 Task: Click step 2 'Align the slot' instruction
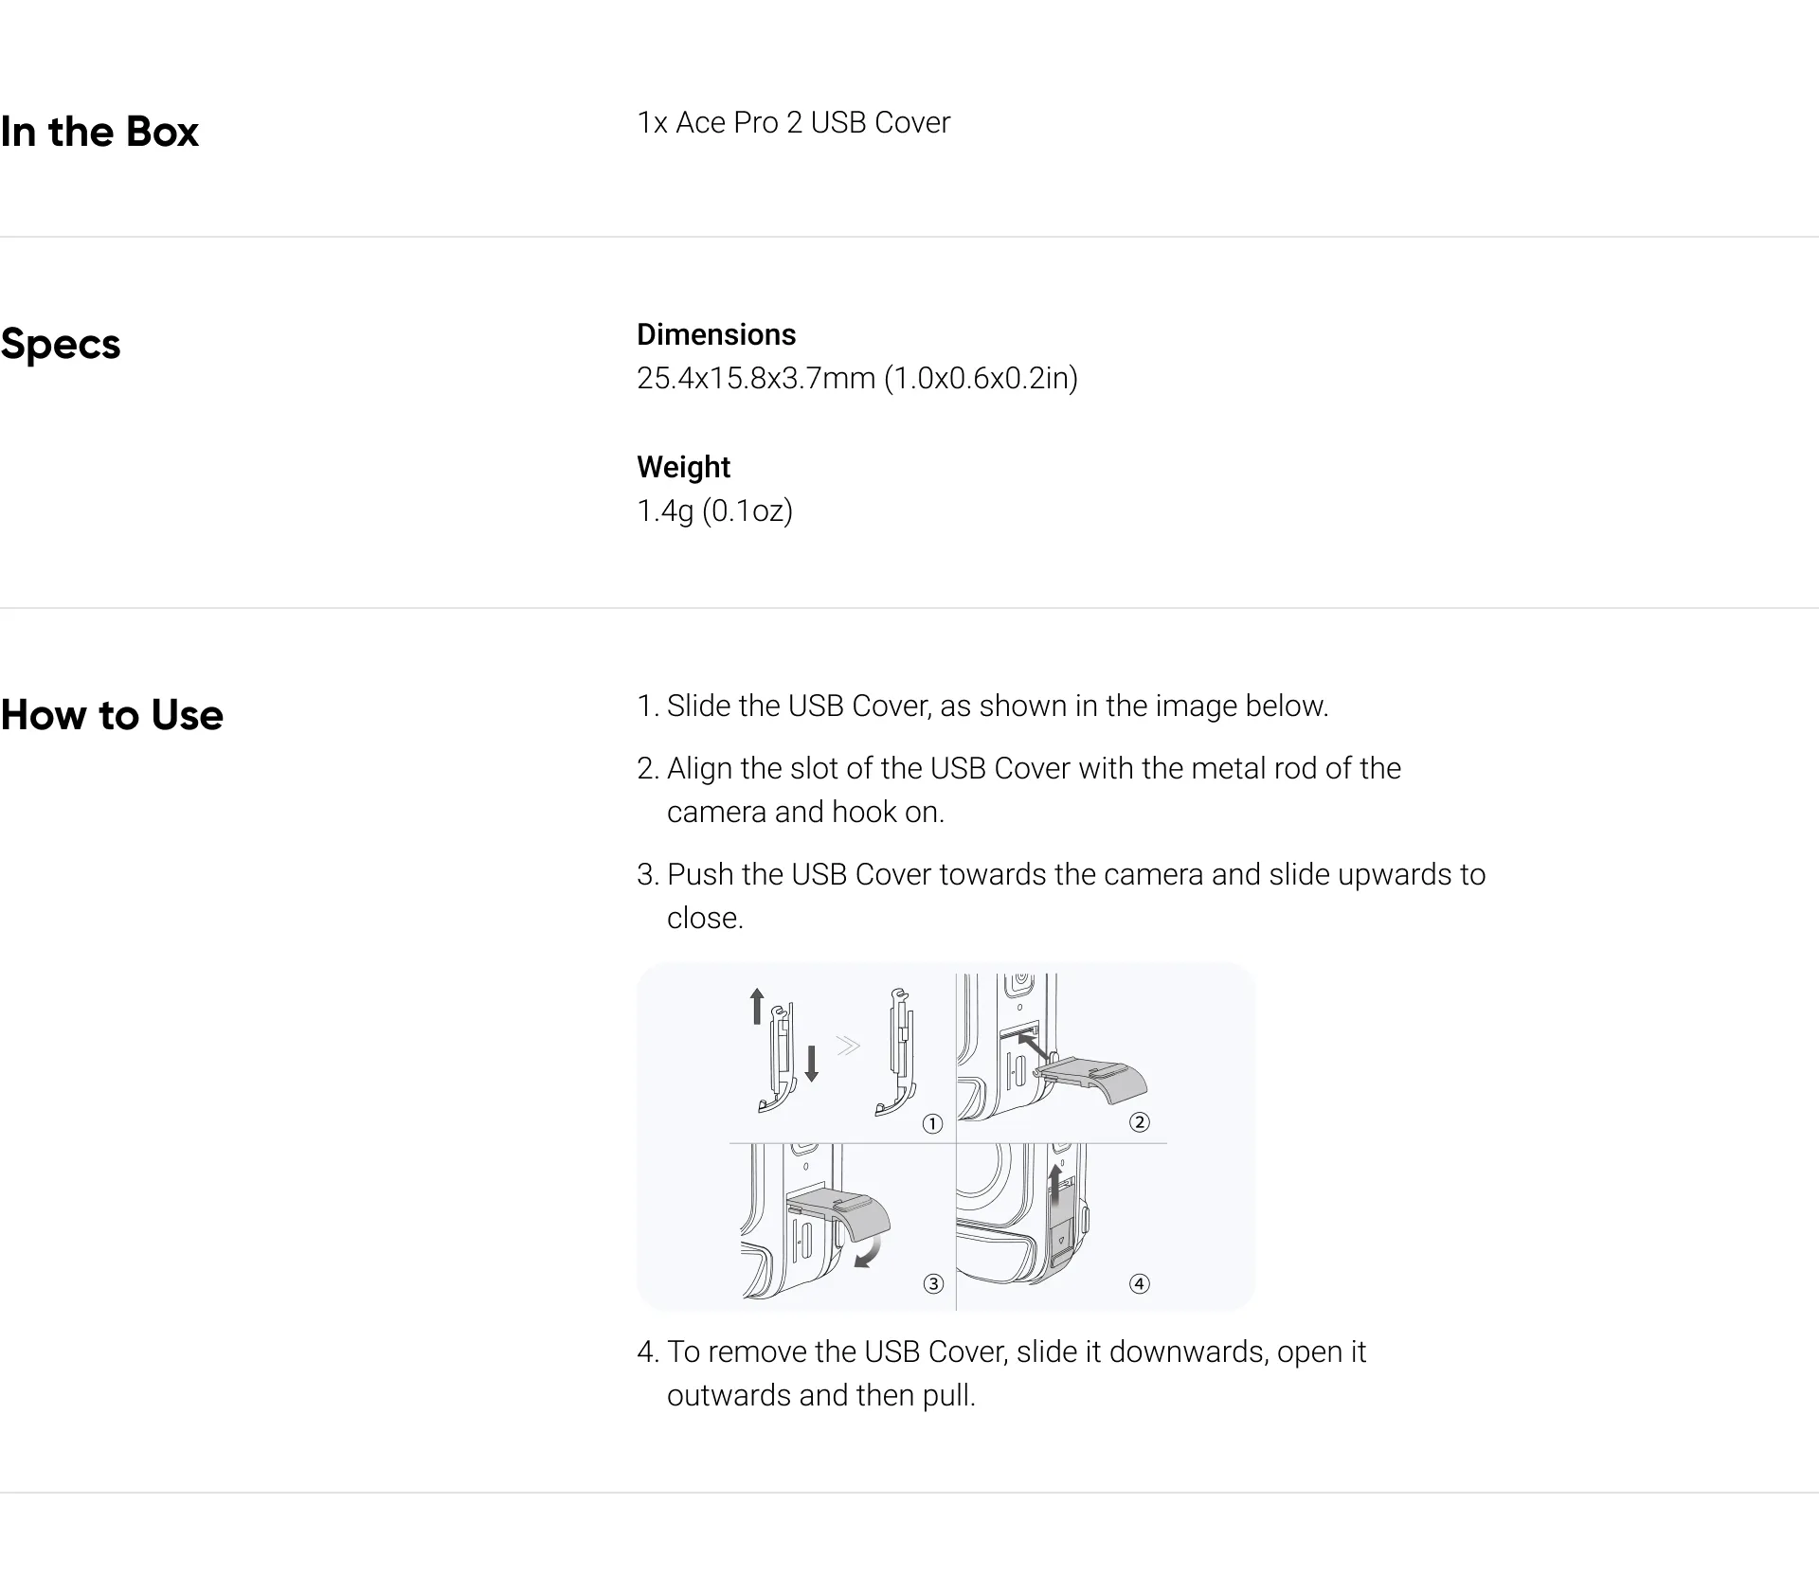tap(1018, 790)
